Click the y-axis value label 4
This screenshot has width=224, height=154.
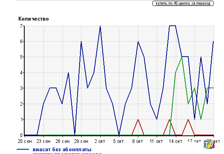click(x=21, y=73)
